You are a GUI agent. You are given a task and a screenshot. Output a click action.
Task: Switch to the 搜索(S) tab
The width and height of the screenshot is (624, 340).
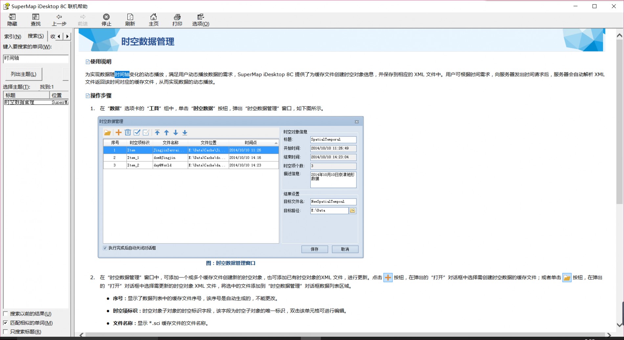[36, 36]
